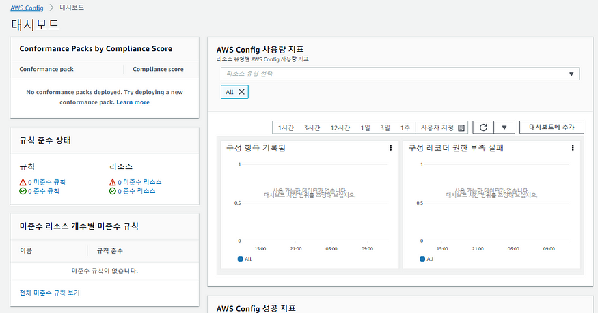598x313 pixels.
Task: Remove the All filter tag
Action: (241, 91)
